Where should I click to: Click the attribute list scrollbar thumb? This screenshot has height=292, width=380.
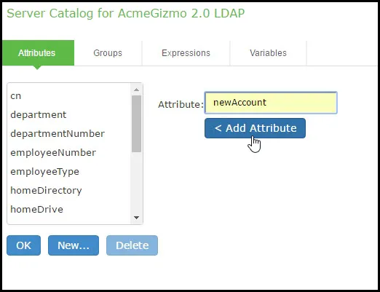[x=136, y=124]
